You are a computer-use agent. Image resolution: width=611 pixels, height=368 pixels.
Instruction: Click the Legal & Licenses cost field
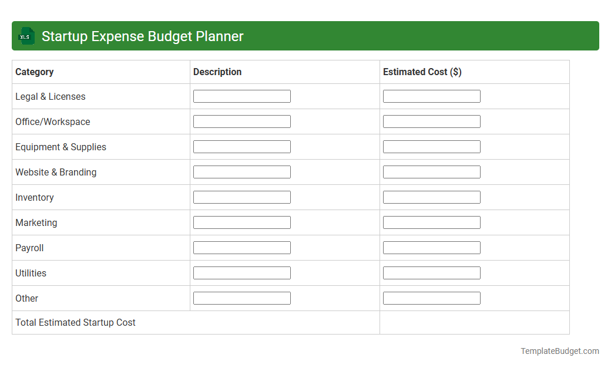point(431,96)
